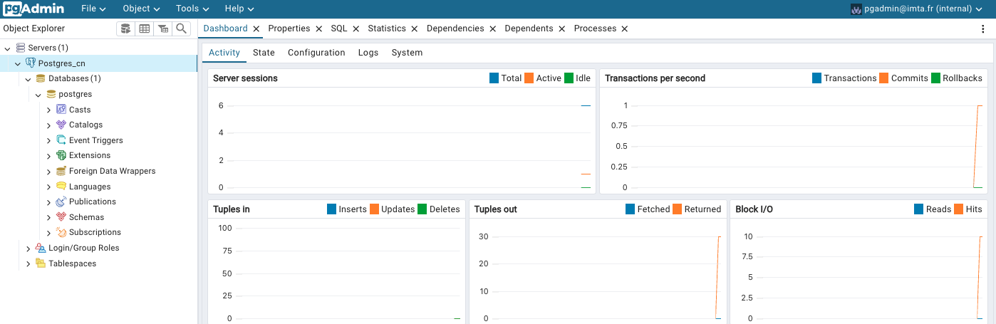Screen dimensions: 996x324
Task: Collapse the Postgres_cn server node
Action: (18, 63)
